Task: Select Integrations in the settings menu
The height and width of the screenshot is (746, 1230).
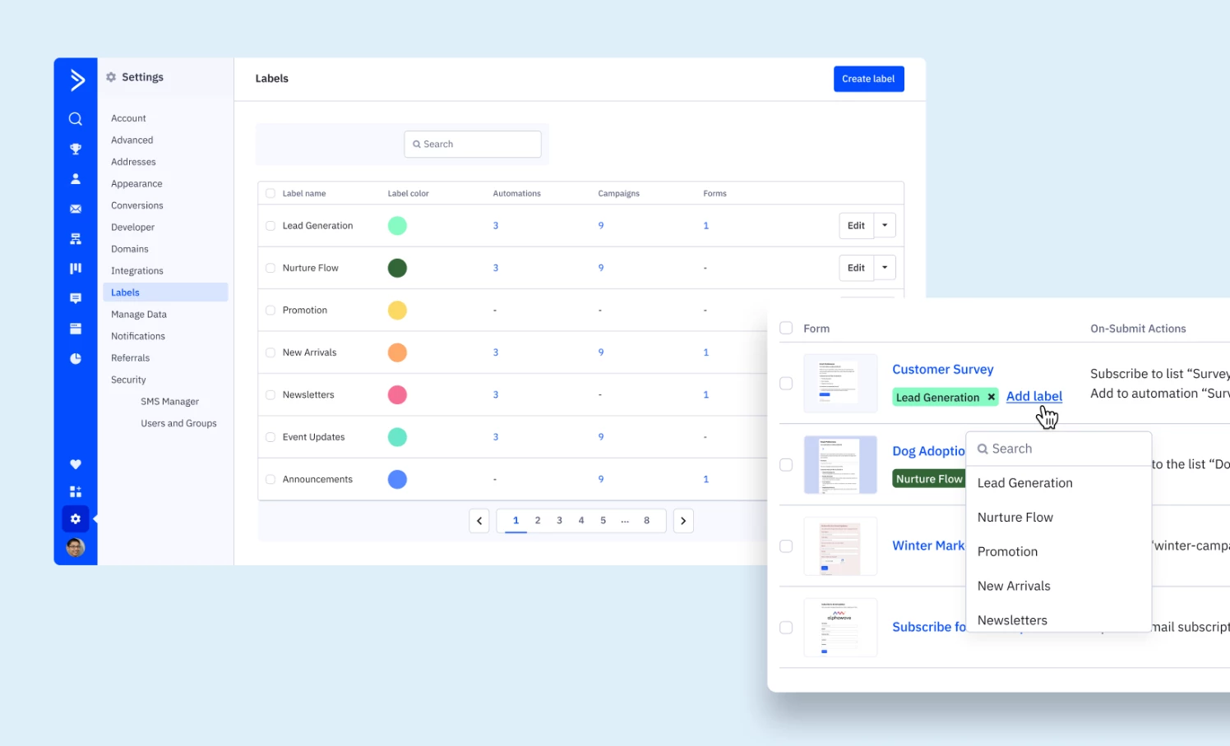Action: 137,271
